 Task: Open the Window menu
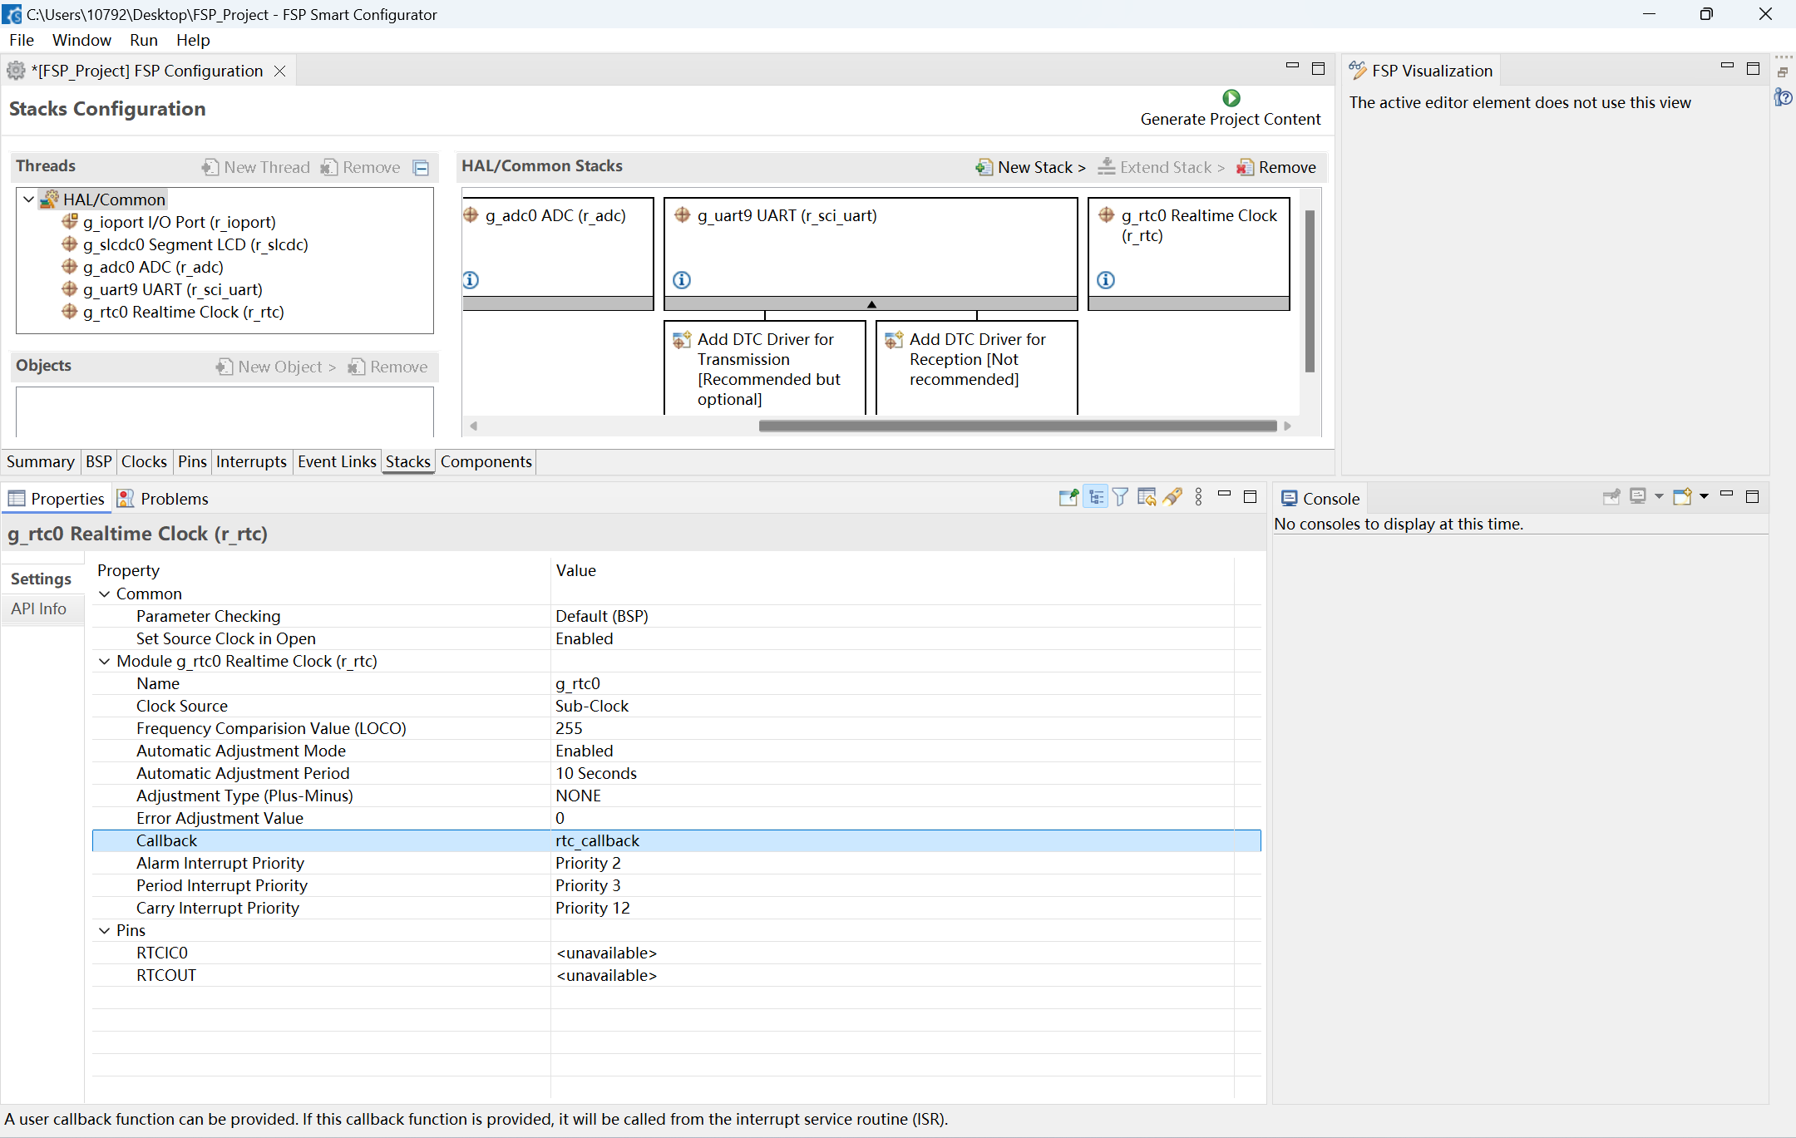[81, 40]
